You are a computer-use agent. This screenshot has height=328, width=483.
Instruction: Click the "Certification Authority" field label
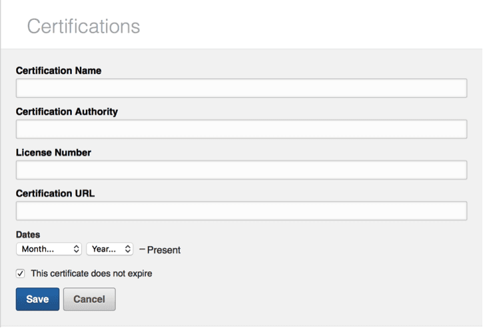67,112
